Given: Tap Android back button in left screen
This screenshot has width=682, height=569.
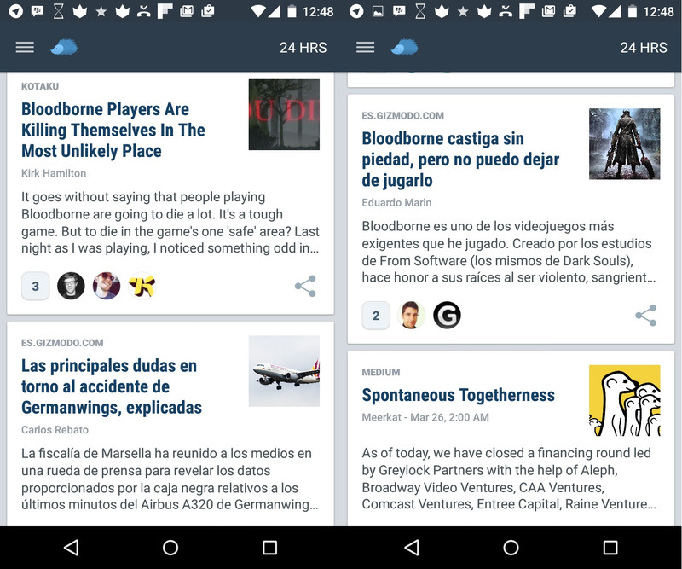Looking at the screenshot, I should [x=71, y=547].
